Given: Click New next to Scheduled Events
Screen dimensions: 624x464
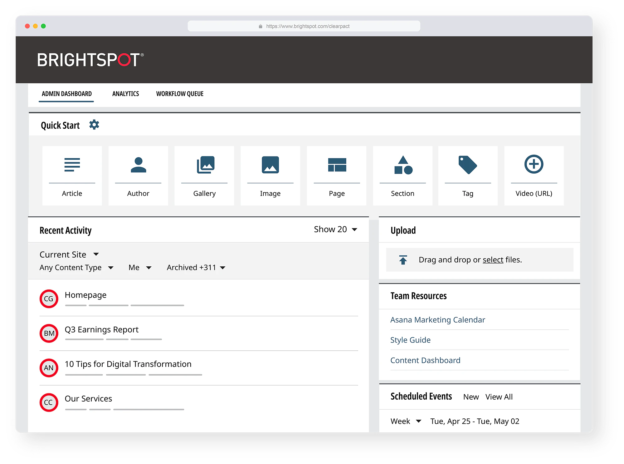Looking at the screenshot, I should click(x=471, y=397).
